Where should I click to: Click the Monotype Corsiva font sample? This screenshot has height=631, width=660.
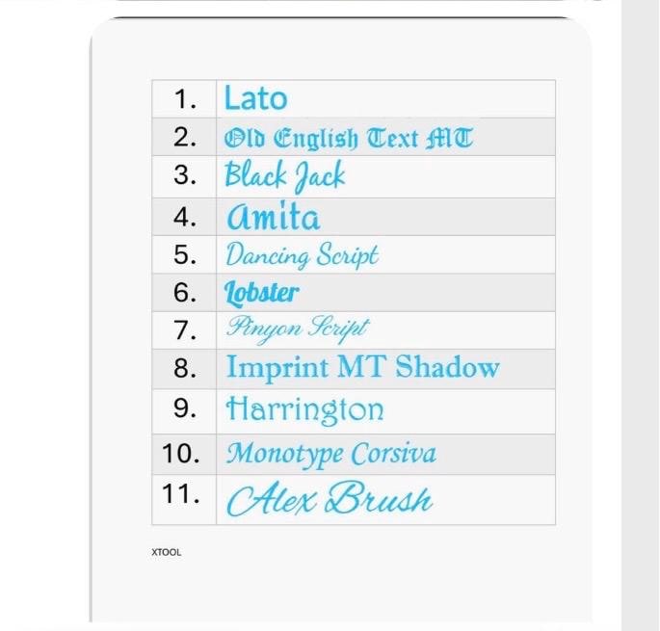[x=330, y=453]
